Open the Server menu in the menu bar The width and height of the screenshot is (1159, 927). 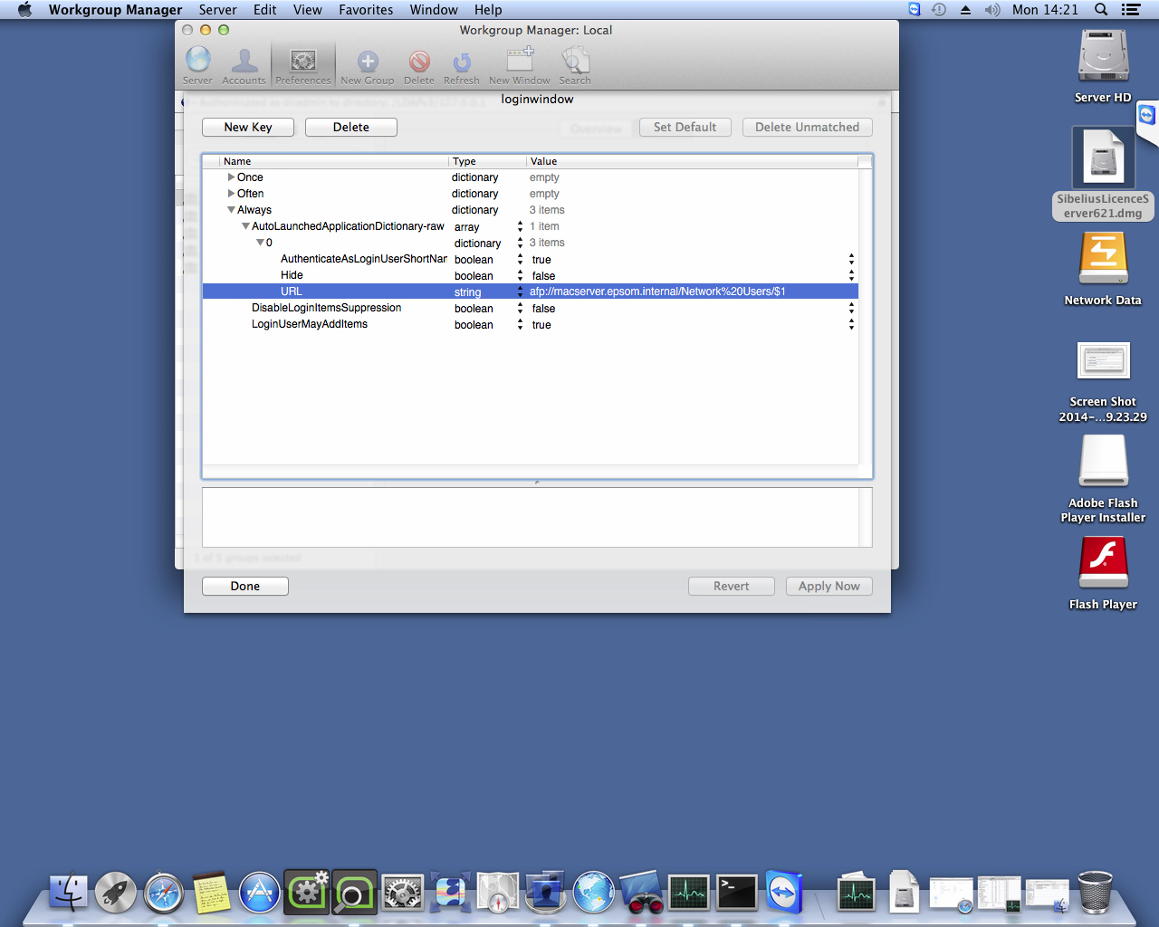(217, 10)
